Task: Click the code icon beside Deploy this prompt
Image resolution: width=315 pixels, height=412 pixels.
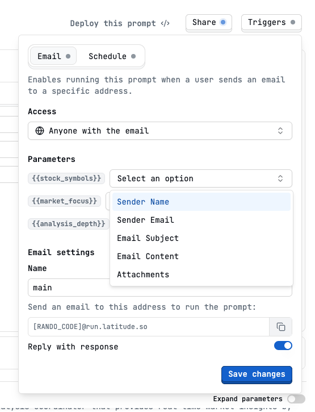Action: [x=165, y=23]
